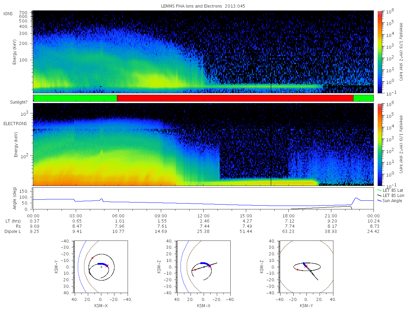The height and width of the screenshot is (311, 415).
Task: Click the KSM-X versus KSM-Z orbit plot
Action: tap(203, 267)
